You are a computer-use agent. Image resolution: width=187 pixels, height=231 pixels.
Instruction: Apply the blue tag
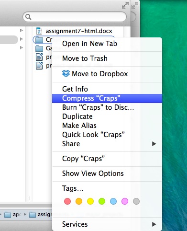[113, 201]
